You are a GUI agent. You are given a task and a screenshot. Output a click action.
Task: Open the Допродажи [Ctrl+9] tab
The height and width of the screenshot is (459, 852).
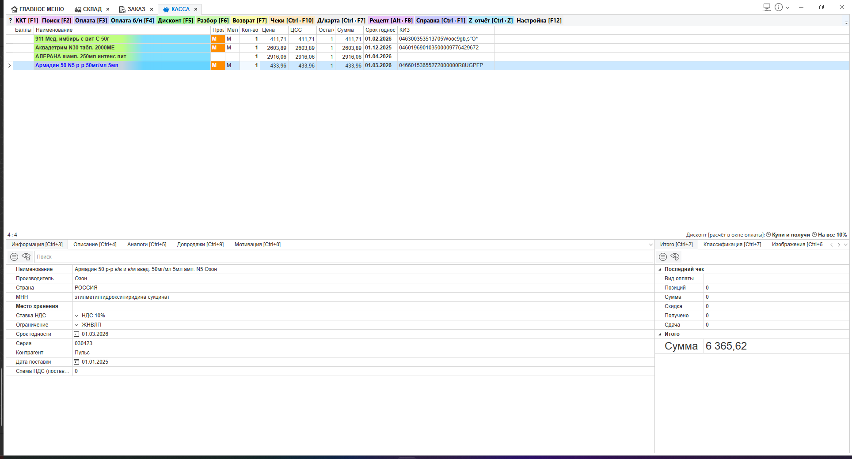(x=200, y=245)
